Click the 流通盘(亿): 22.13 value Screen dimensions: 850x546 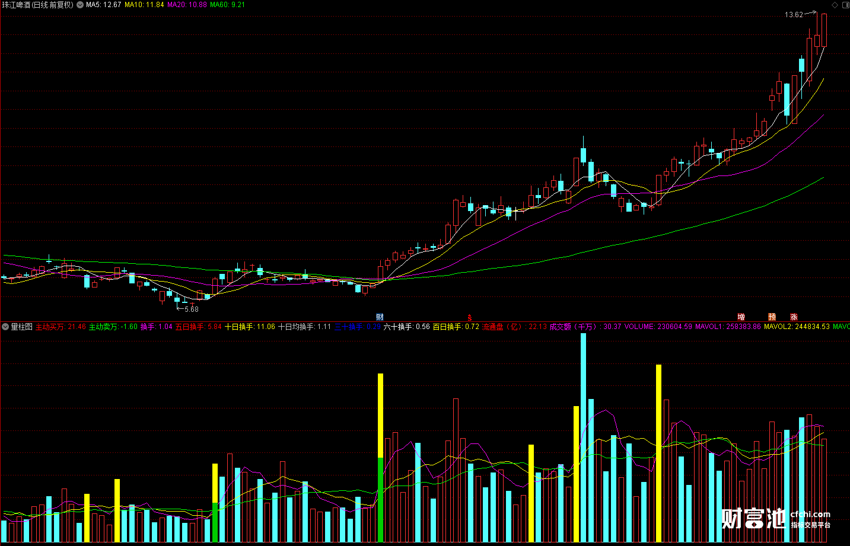(514, 327)
